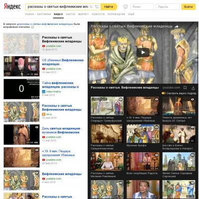Toggle eye icon on 'Житие Святых Серафим Саровский' thumbnail
Image resolution: width=199 pixels, height=199 pixels.
[193, 155]
